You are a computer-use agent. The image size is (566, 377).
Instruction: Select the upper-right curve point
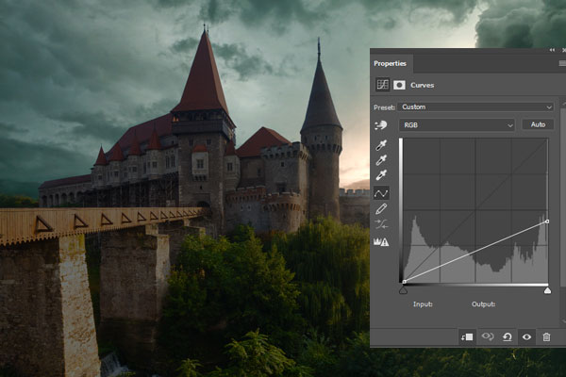pyautogui.click(x=547, y=221)
